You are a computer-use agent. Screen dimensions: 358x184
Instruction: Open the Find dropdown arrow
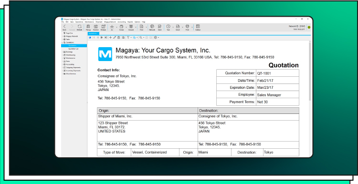click(x=146, y=27)
